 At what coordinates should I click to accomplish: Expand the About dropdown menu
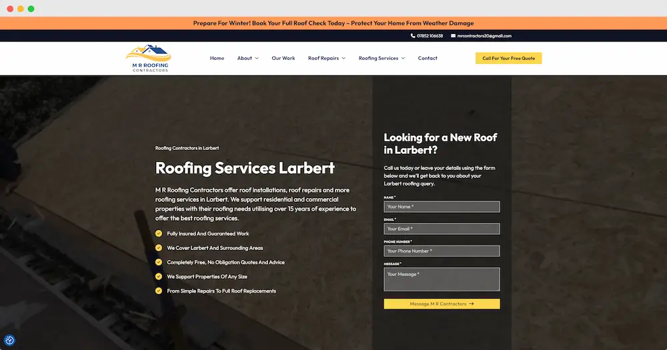click(x=247, y=58)
